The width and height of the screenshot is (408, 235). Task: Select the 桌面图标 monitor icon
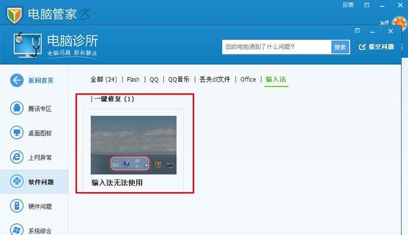point(17,133)
